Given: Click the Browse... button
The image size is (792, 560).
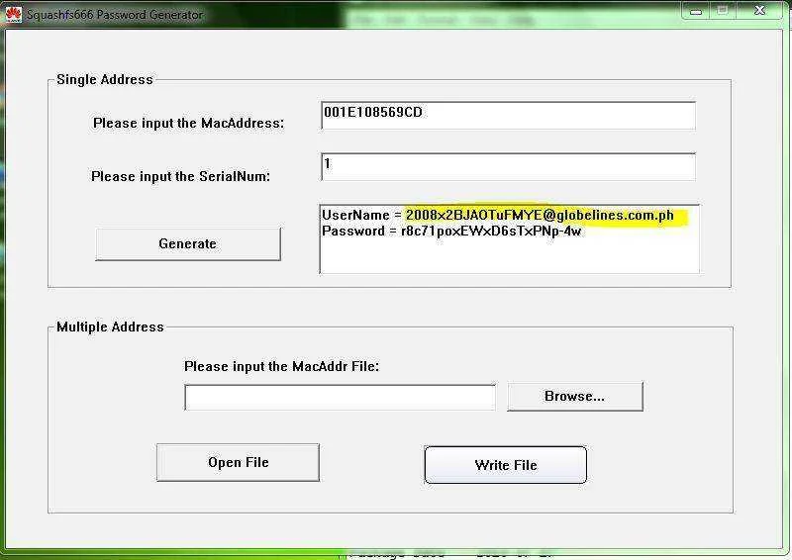Looking at the screenshot, I should click(575, 397).
